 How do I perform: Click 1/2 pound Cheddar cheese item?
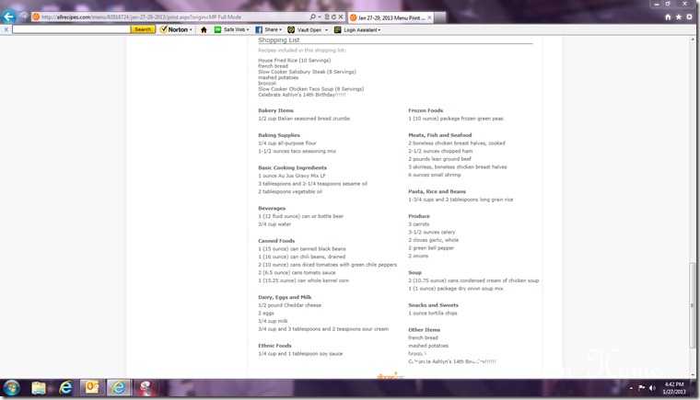pos(289,305)
